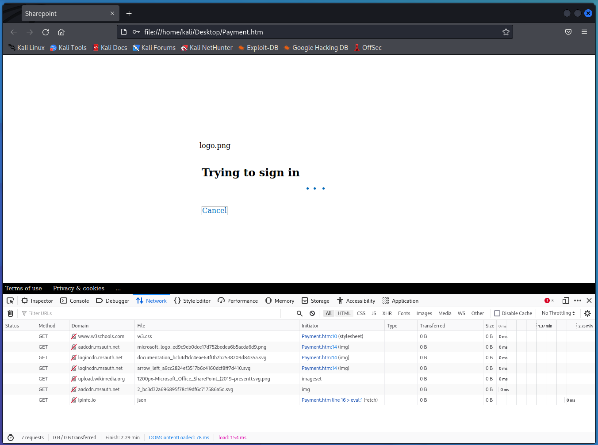Open request blocking icon

[x=312, y=313]
